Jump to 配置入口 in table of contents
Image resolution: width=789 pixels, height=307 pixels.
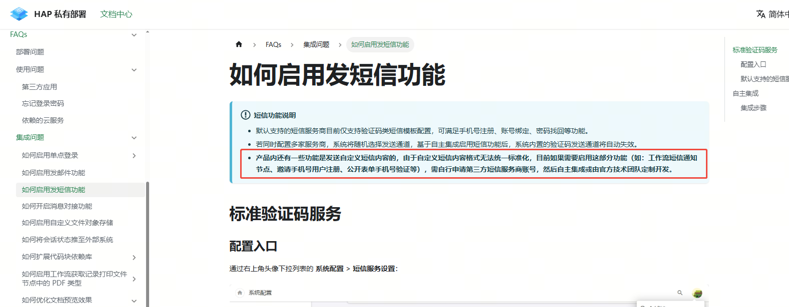coord(753,64)
